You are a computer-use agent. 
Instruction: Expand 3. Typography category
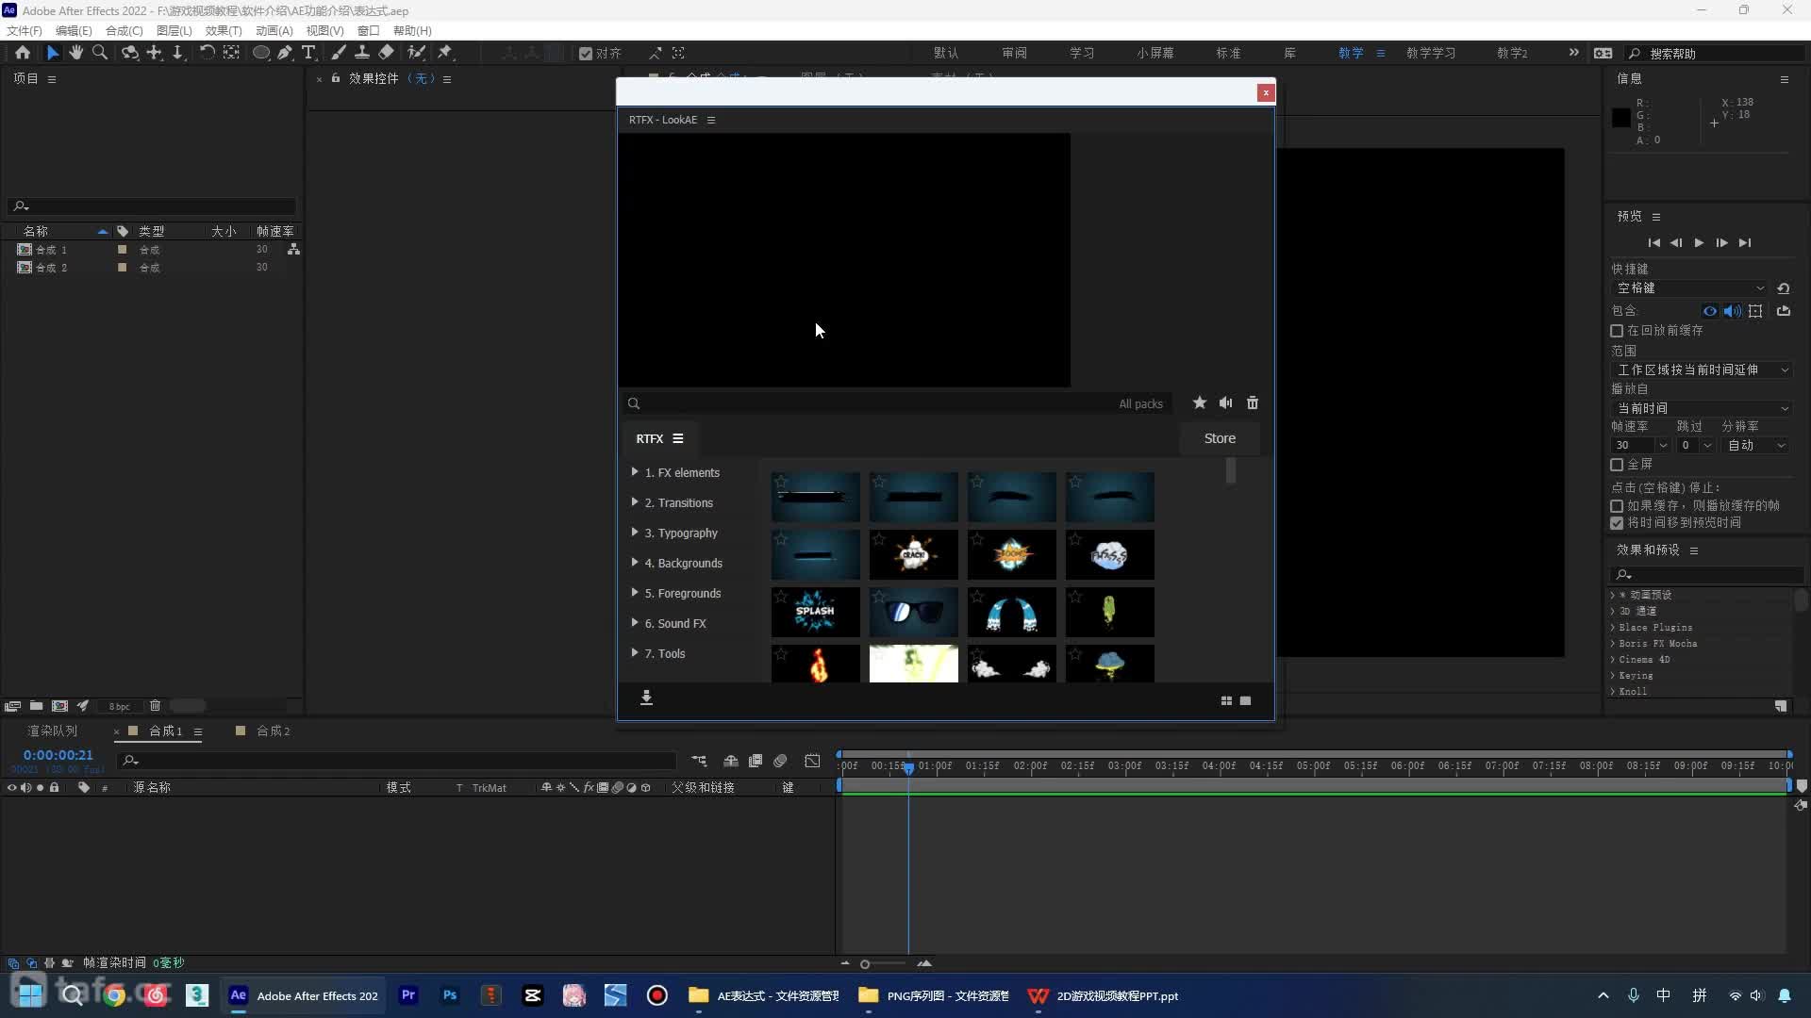[635, 533]
